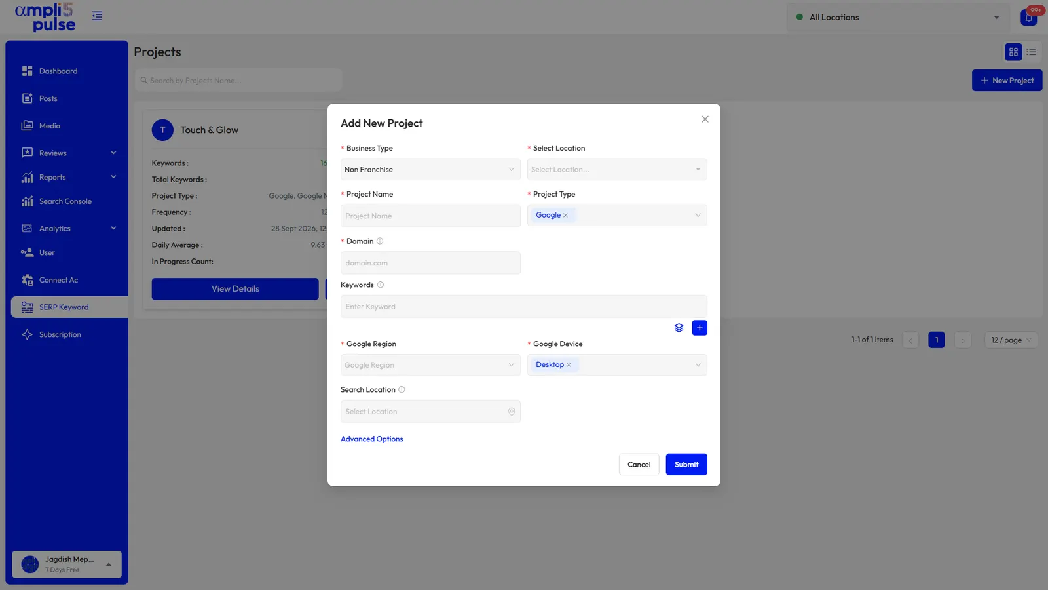
Task: Click the Submit button
Action: click(686, 465)
